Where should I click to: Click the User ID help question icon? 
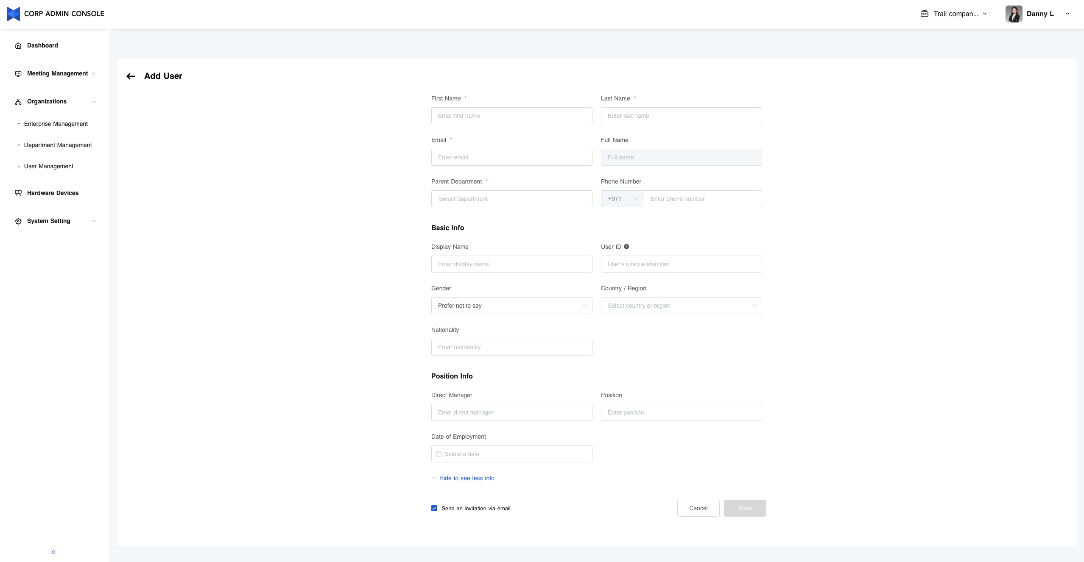click(626, 247)
